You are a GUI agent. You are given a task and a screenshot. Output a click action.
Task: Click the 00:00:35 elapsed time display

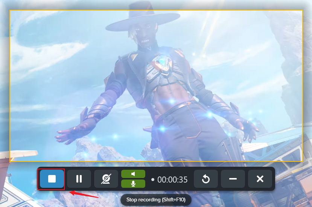(172, 180)
